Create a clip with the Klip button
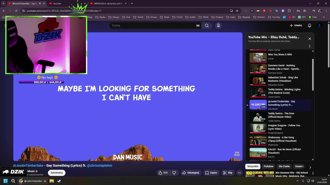 (228, 173)
